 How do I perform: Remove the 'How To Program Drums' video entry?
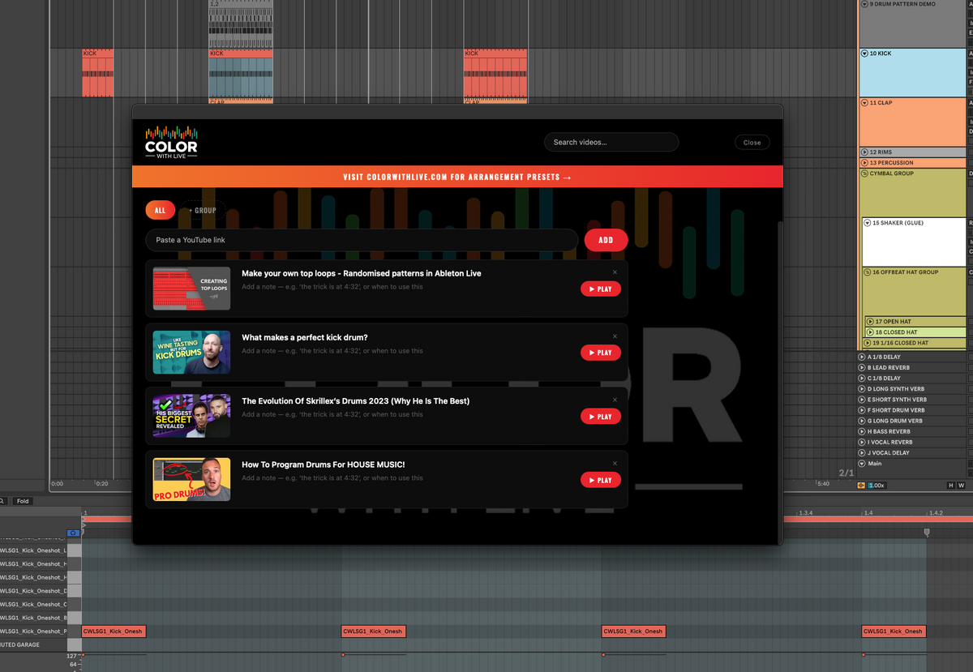tap(615, 464)
